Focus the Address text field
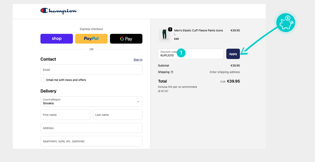 click(91, 128)
